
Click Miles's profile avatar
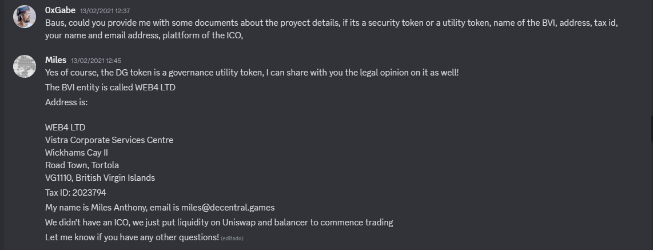pos(25,67)
